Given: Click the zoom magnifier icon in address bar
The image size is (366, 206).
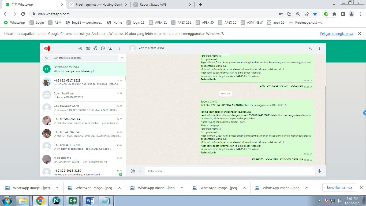Looking at the screenshot, I should pos(298,14).
